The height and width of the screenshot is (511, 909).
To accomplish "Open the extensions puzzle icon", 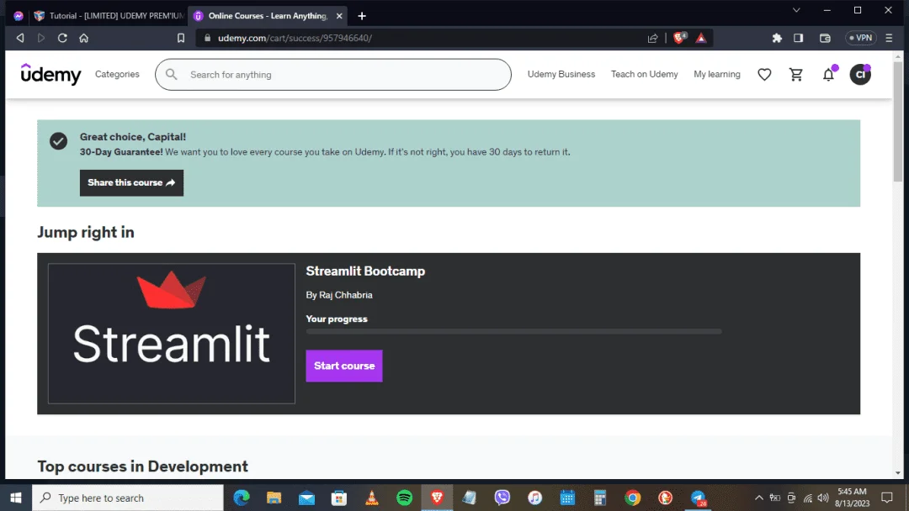I will pyautogui.click(x=777, y=38).
